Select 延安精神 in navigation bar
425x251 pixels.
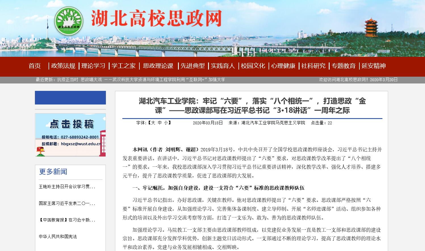pyautogui.click(x=374, y=66)
